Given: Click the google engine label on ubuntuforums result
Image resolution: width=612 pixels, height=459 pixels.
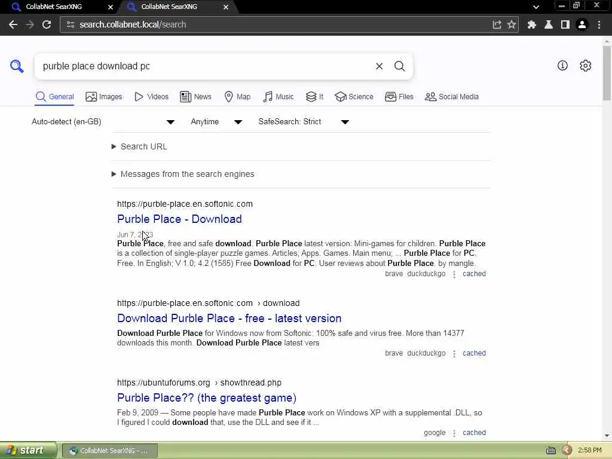Looking at the screenshot, I should (x=434, y=433).
